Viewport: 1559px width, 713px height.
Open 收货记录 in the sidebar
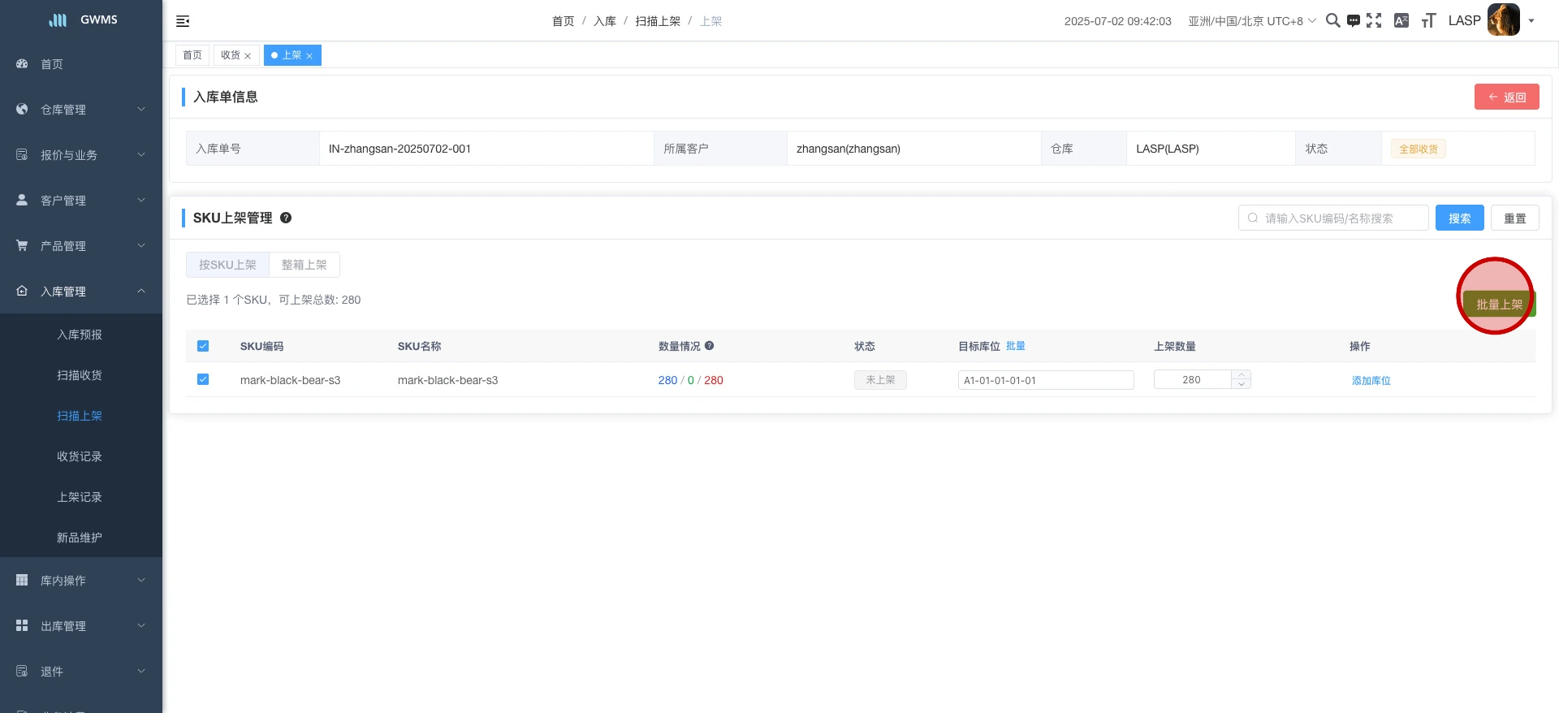point(80,456)
